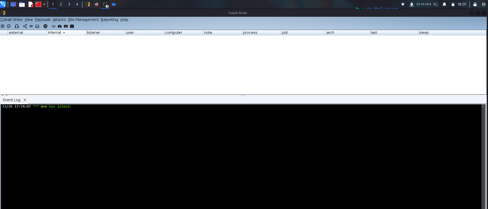Open the Help menu
488x209 pixels.
[x=124, y=19]
